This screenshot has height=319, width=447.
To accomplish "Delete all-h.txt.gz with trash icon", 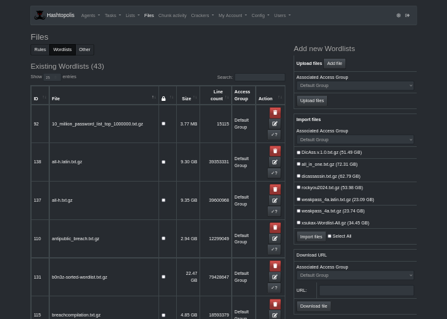I will (275, 189).
